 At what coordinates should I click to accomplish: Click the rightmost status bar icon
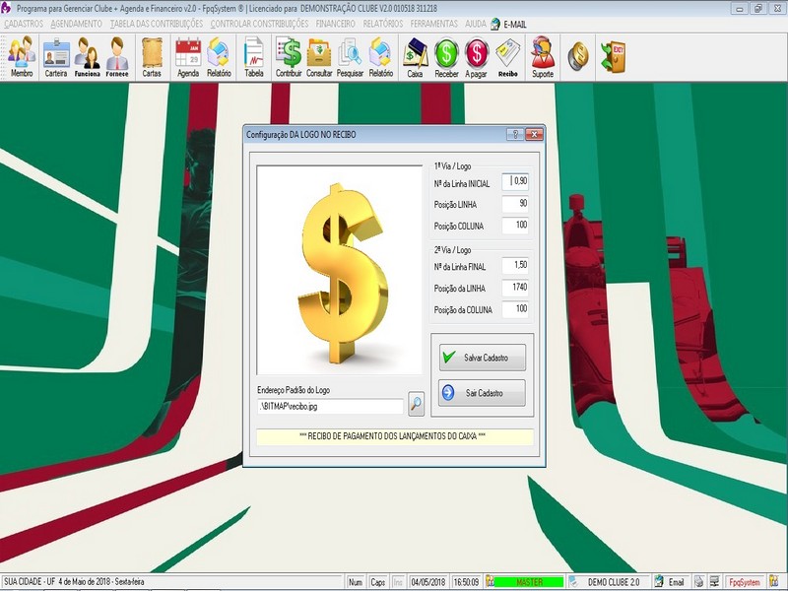pyautogui.click(x=774, y=582)
